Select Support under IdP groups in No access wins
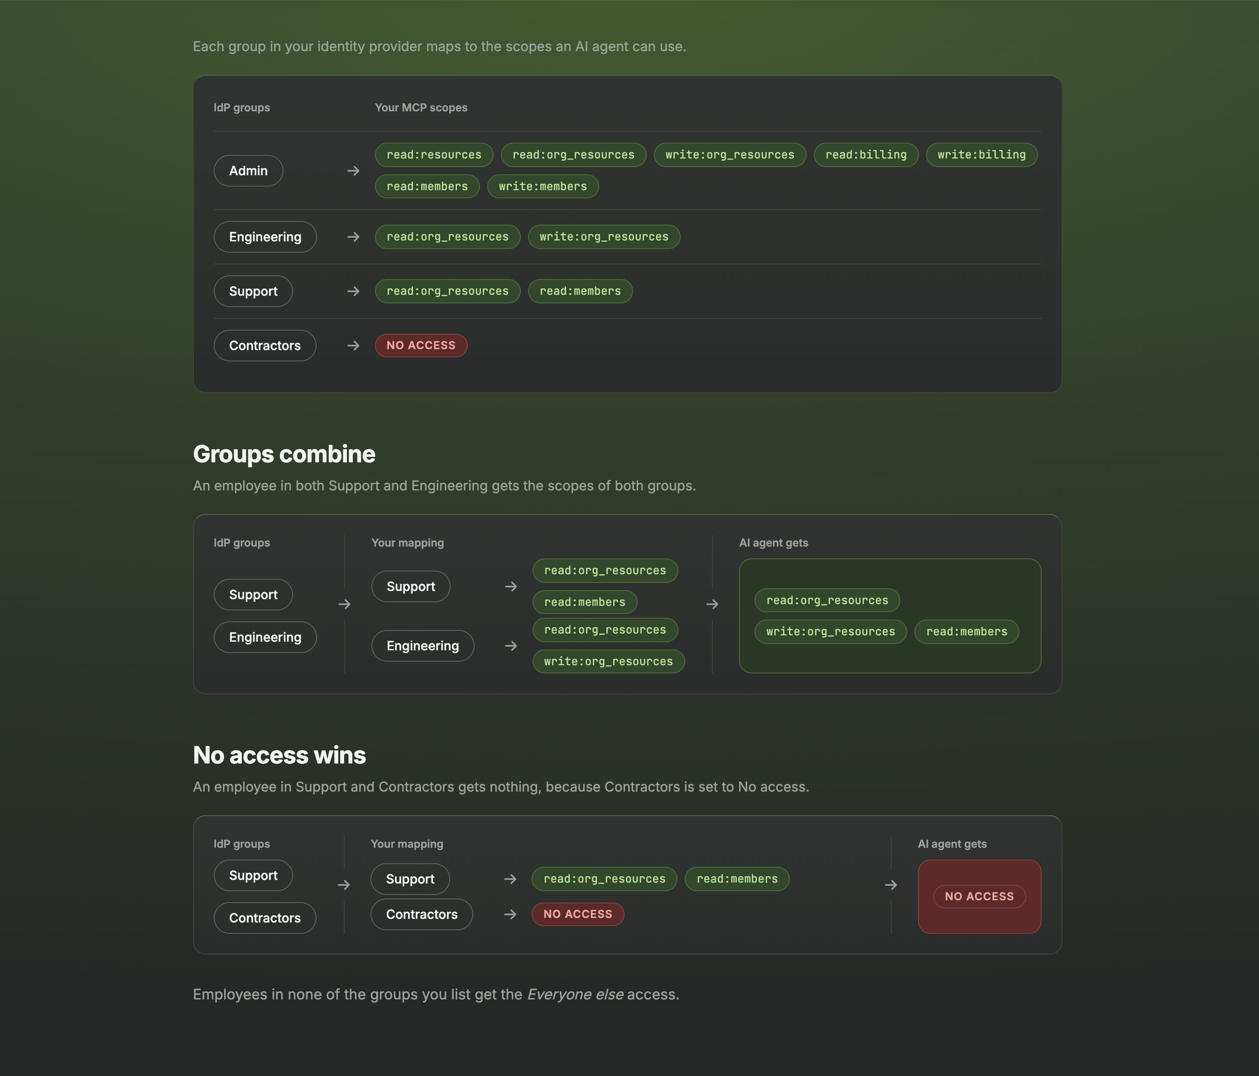The image size is (1259, 1076). point(253,875)
